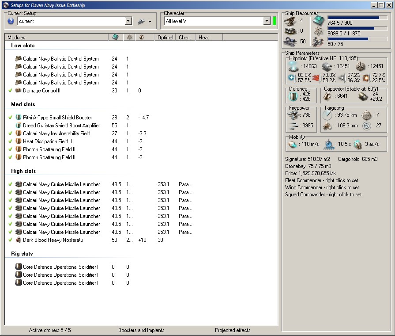Open Projected effects panel

point(233,330)
